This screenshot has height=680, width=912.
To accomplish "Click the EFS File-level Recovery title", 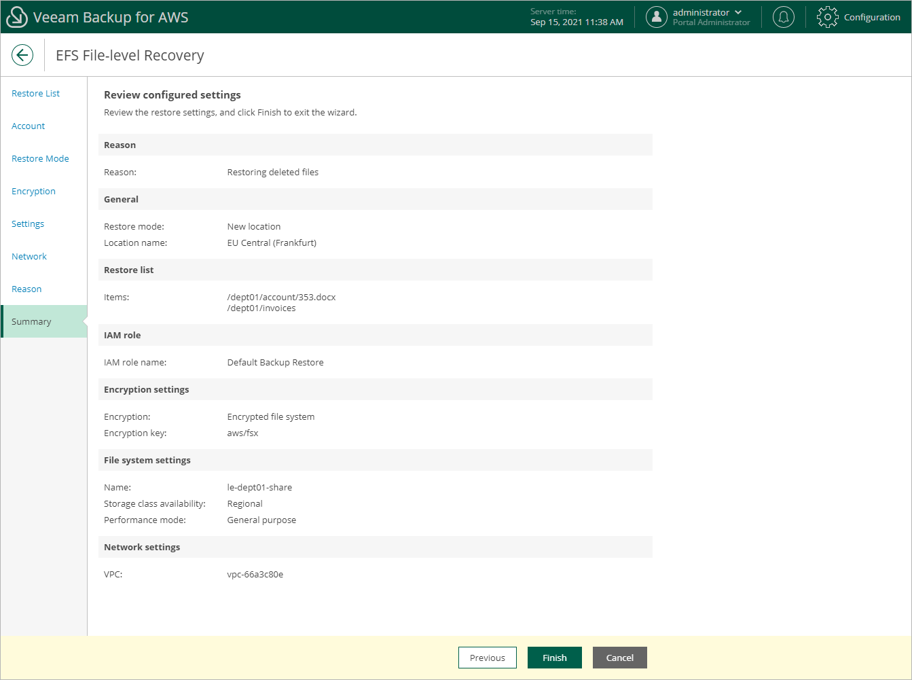I will (130, 56).
